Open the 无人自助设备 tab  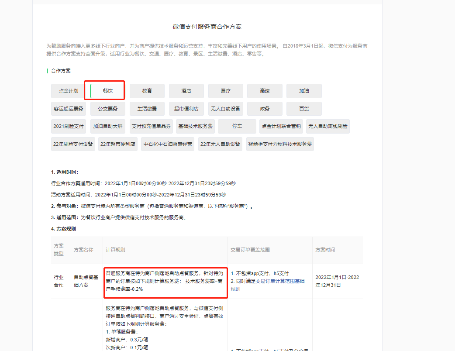(x=225, y=109)
